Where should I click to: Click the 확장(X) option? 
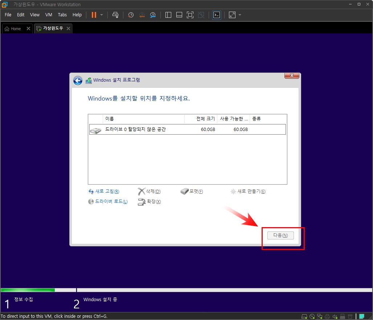click(x=149, y=202)
